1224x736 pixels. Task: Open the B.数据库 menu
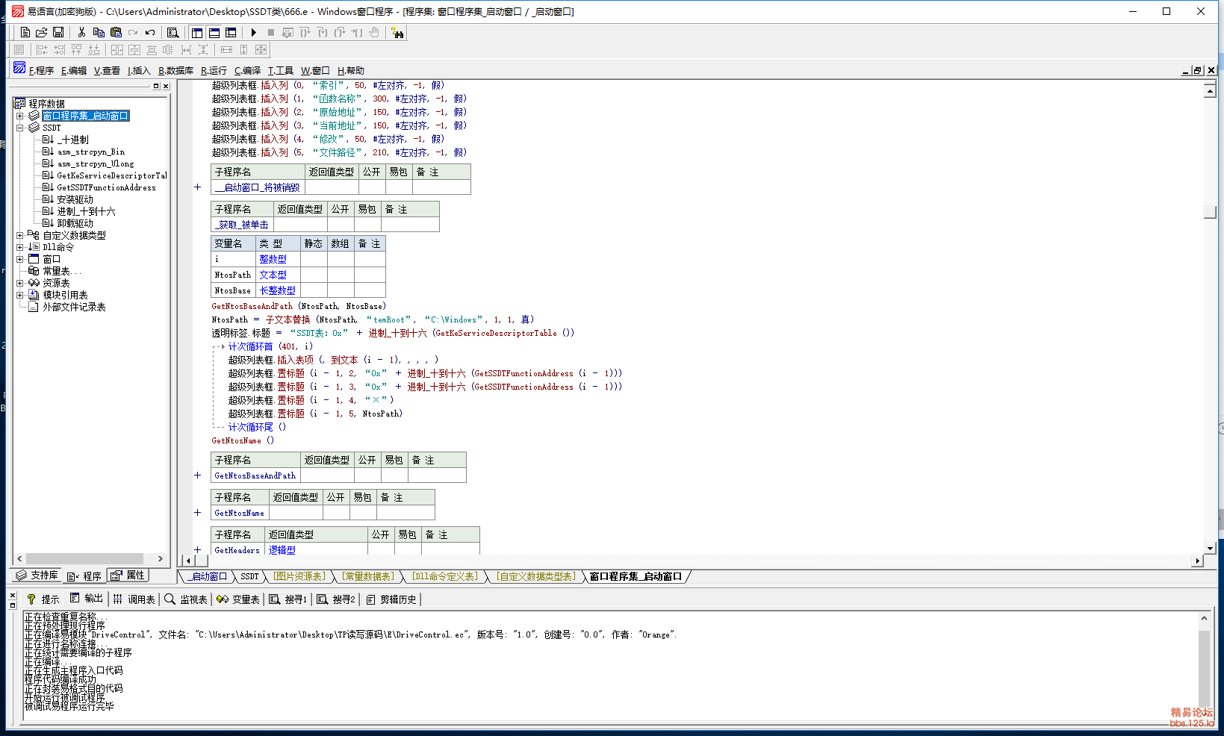[175, 71]
